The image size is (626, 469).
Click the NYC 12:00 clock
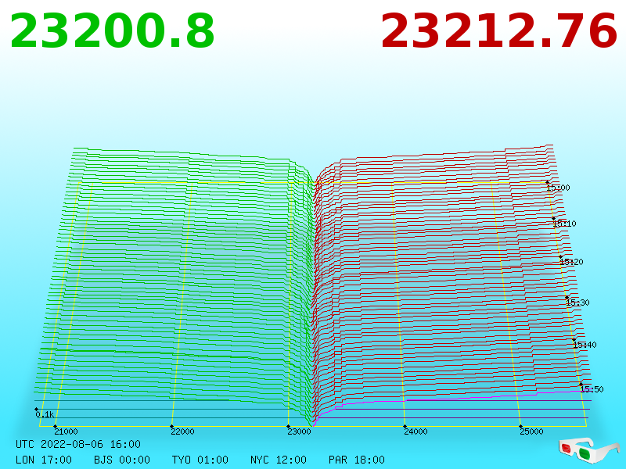279,460
